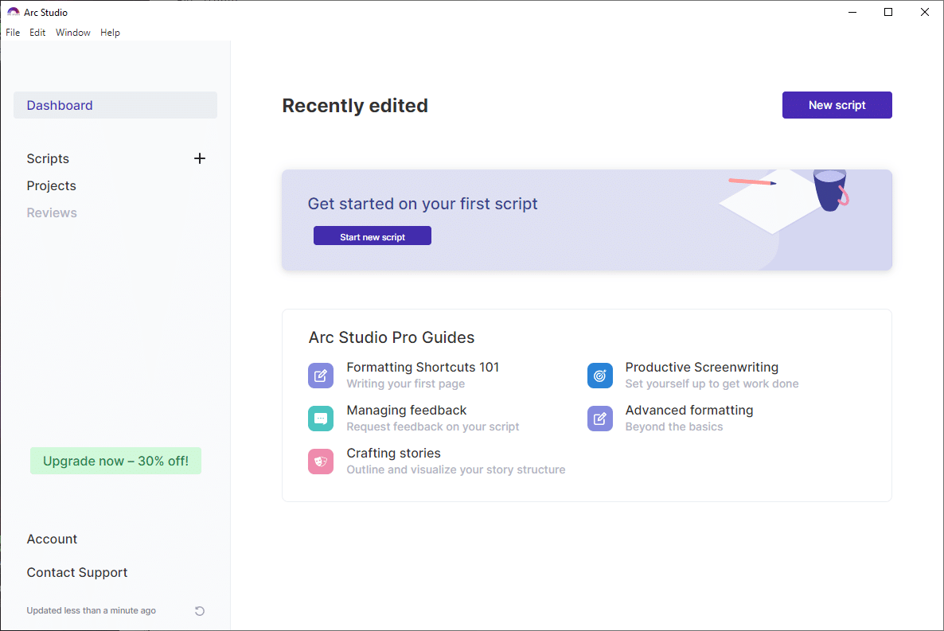944x631 pixels.
Task: Select Dashboard in the sidebar
Action: click(x=60, y=104)
